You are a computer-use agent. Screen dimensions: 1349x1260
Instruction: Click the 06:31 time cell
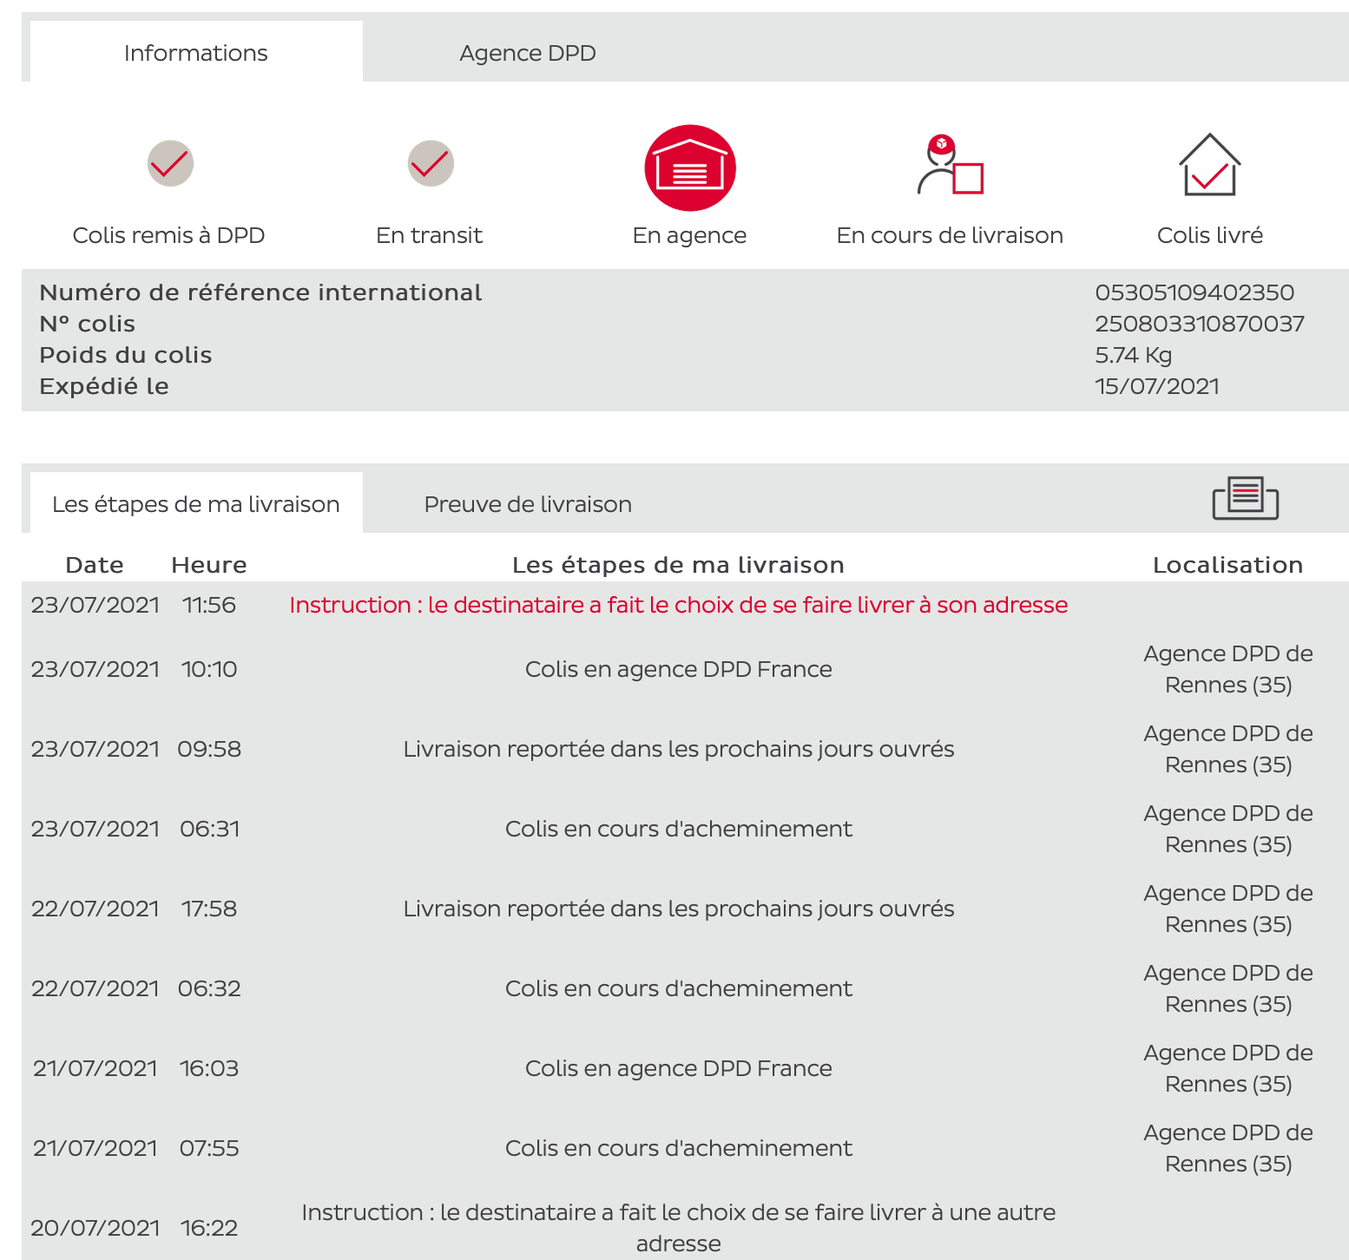point(209,829)
